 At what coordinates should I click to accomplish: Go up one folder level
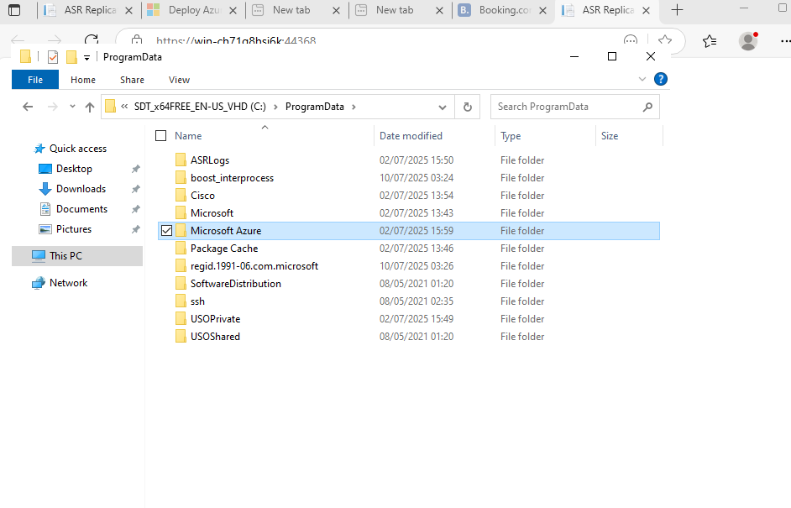click(x=90, y=107)
